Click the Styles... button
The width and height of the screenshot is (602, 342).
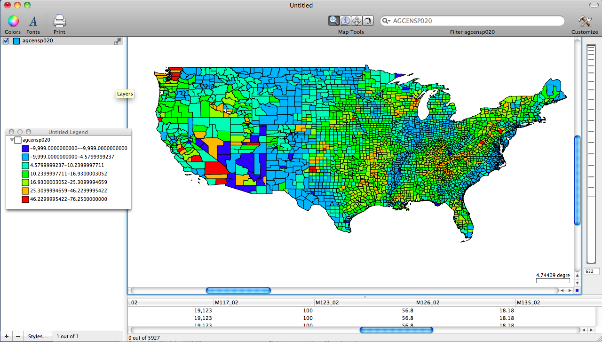click(x=38, y=336)
